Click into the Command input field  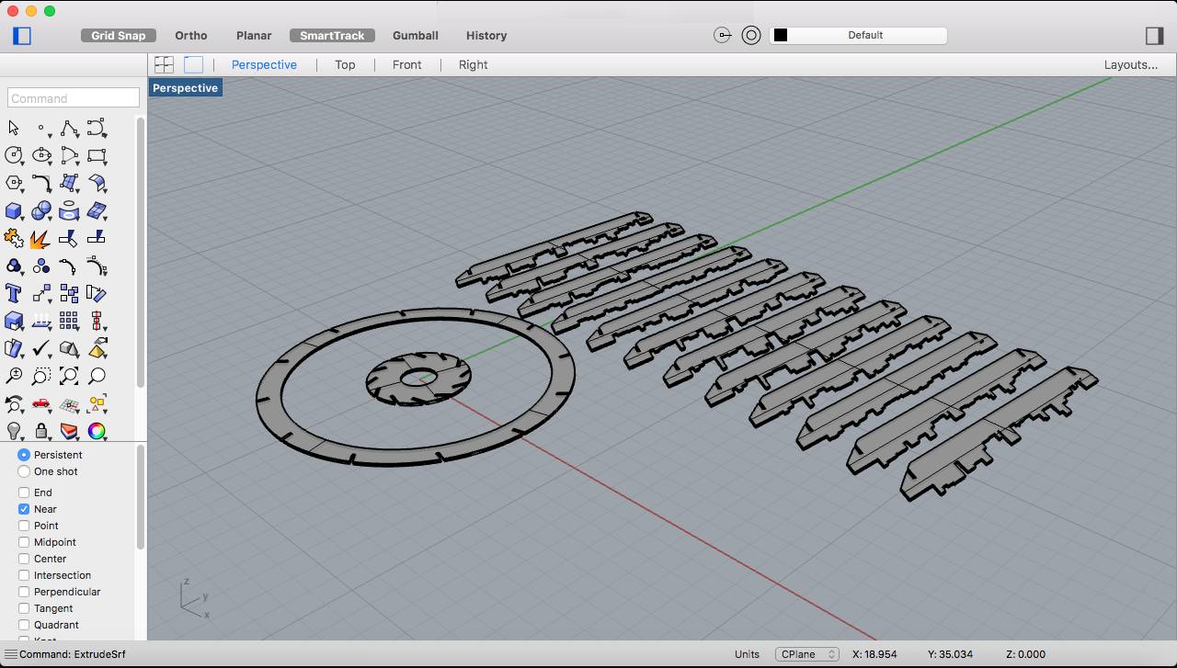[74, 98]
